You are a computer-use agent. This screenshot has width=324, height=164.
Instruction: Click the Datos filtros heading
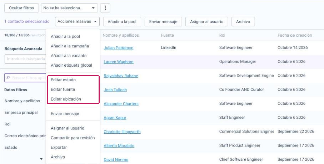coord(16,90)
